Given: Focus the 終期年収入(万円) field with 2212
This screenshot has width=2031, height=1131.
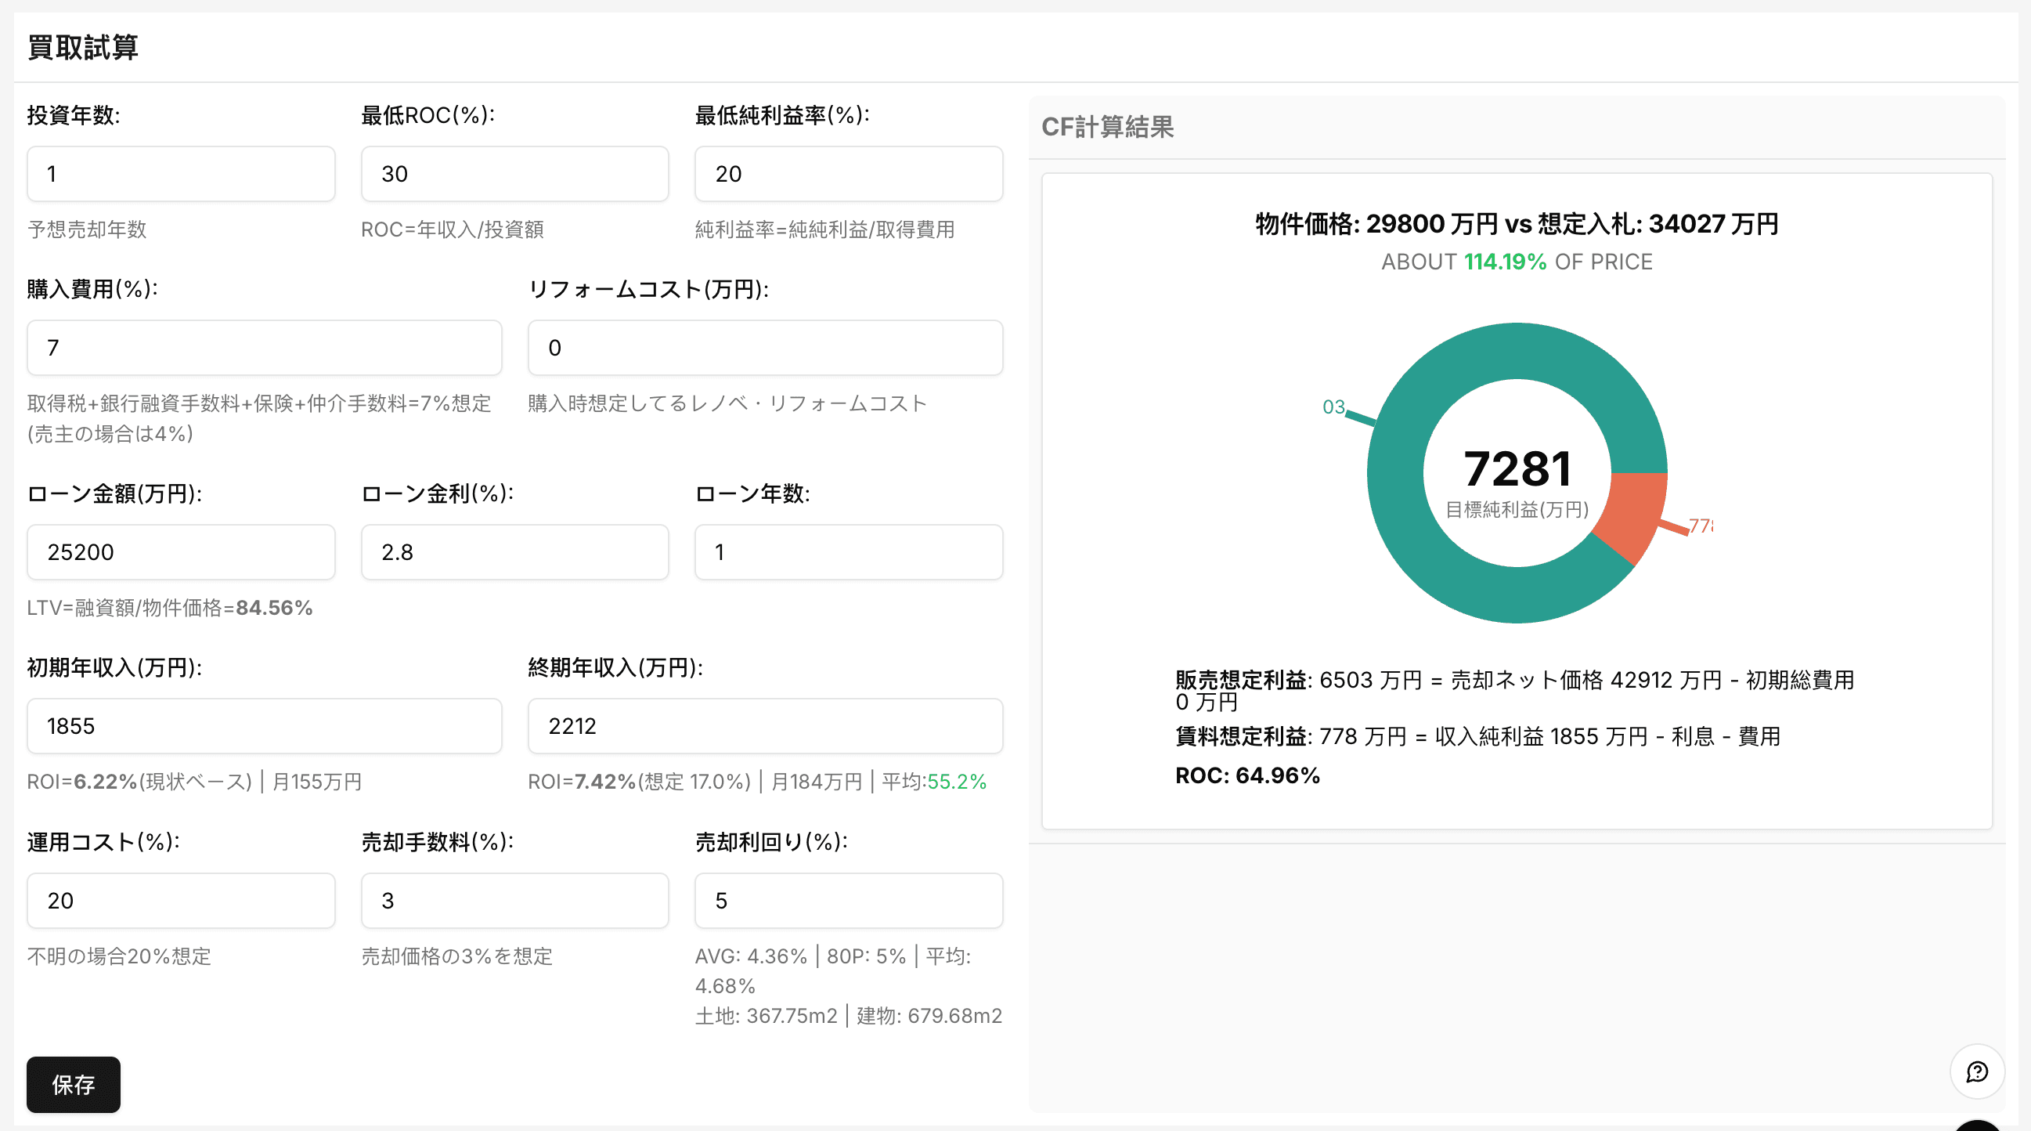Looking at the screenshot, I should [x=766, y=725].
